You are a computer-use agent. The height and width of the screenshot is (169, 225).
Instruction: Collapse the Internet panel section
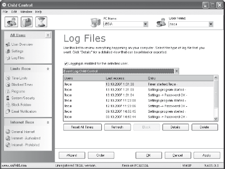48,122
